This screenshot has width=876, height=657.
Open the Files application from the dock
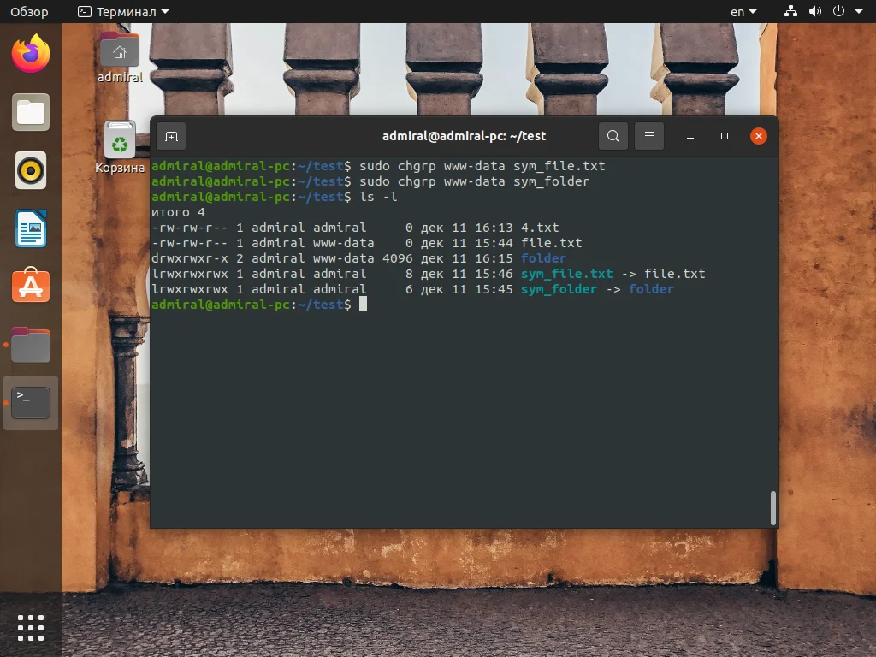click(31, 112)
